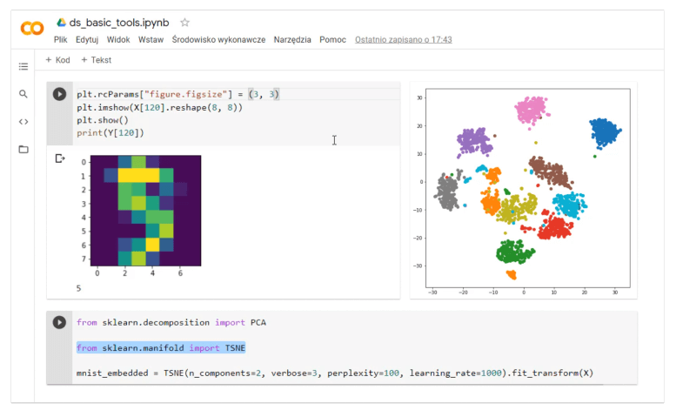The width and height of the screenshot is (676, 417).
Task: Open the search and replace panel
Action: (x=23, y=94)
